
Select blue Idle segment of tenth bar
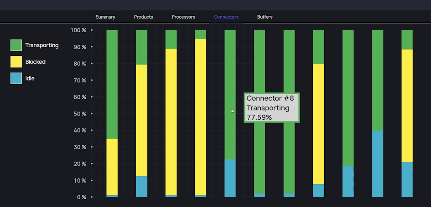coord(378,164)
